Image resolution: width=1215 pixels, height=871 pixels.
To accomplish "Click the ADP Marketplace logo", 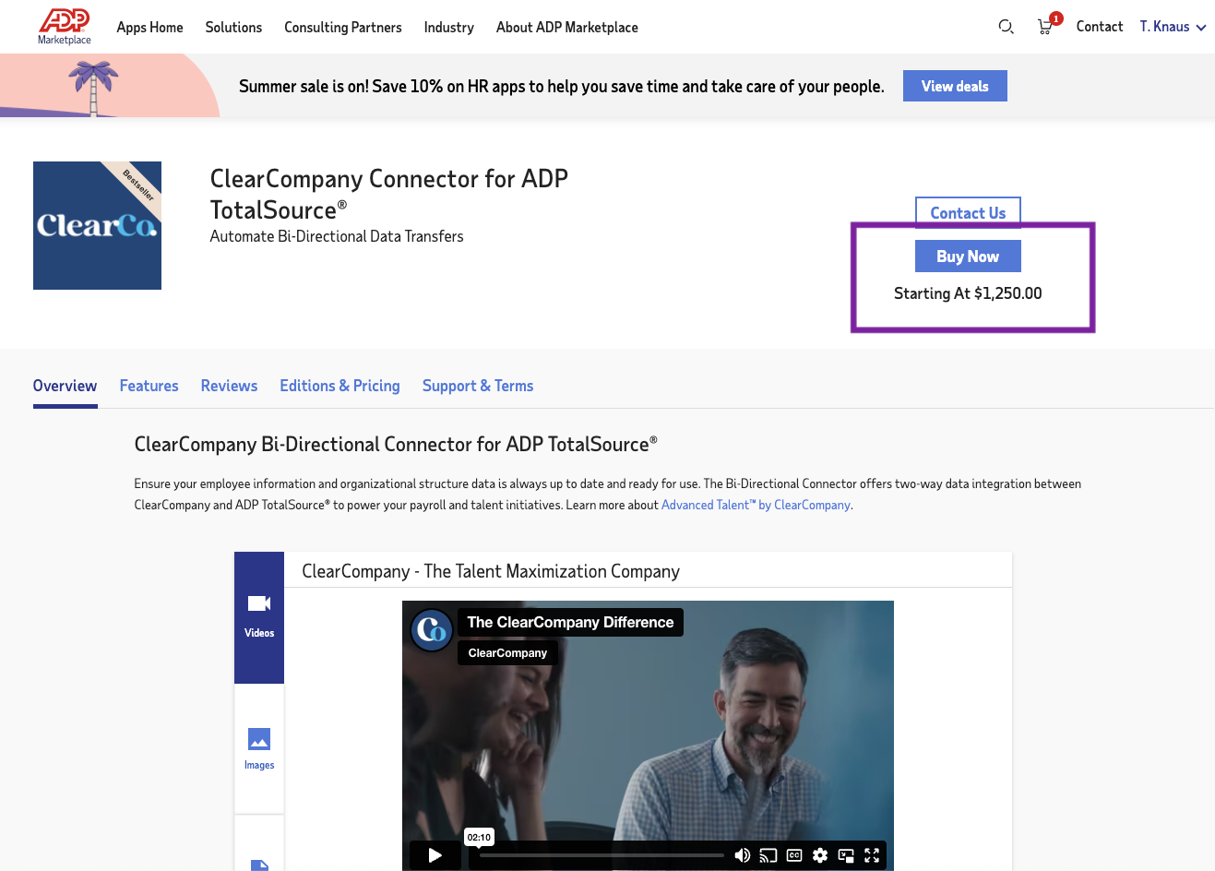I will 65,26.
